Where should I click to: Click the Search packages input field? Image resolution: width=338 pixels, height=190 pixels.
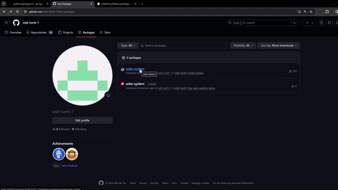pyautogui.click(x=182, y=45)
